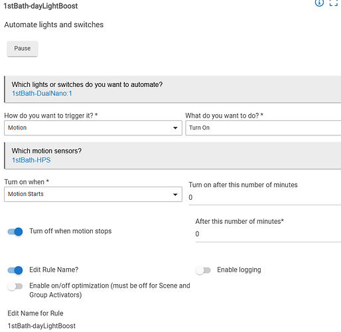Click the Edit Name for Rule text field
This screenshot has width=341, height=332.
(x=42, y=326)
